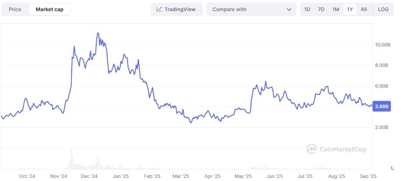The image size is (401, 181).
Task: Click the TradingView chart icon
Action: 159,9
